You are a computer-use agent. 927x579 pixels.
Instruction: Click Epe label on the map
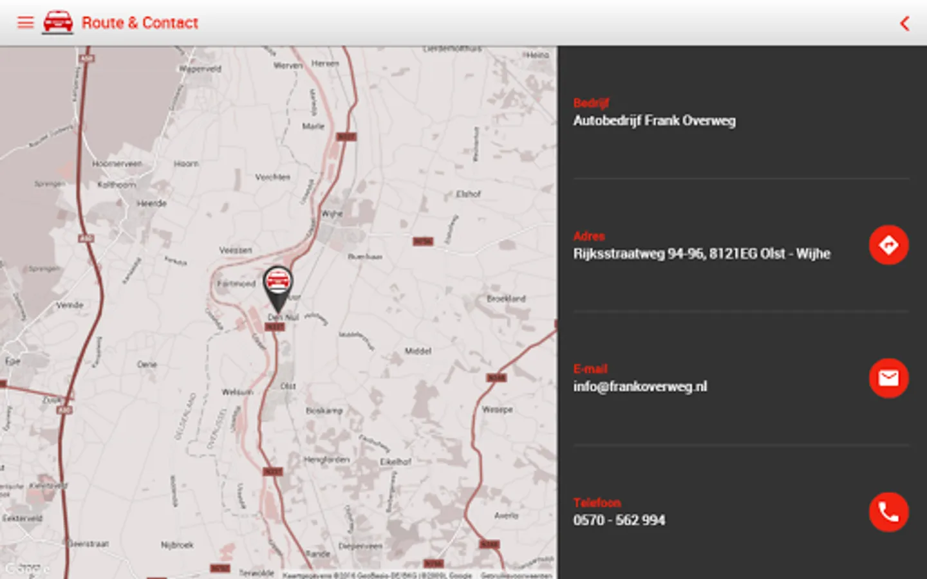tap(13, 362)
